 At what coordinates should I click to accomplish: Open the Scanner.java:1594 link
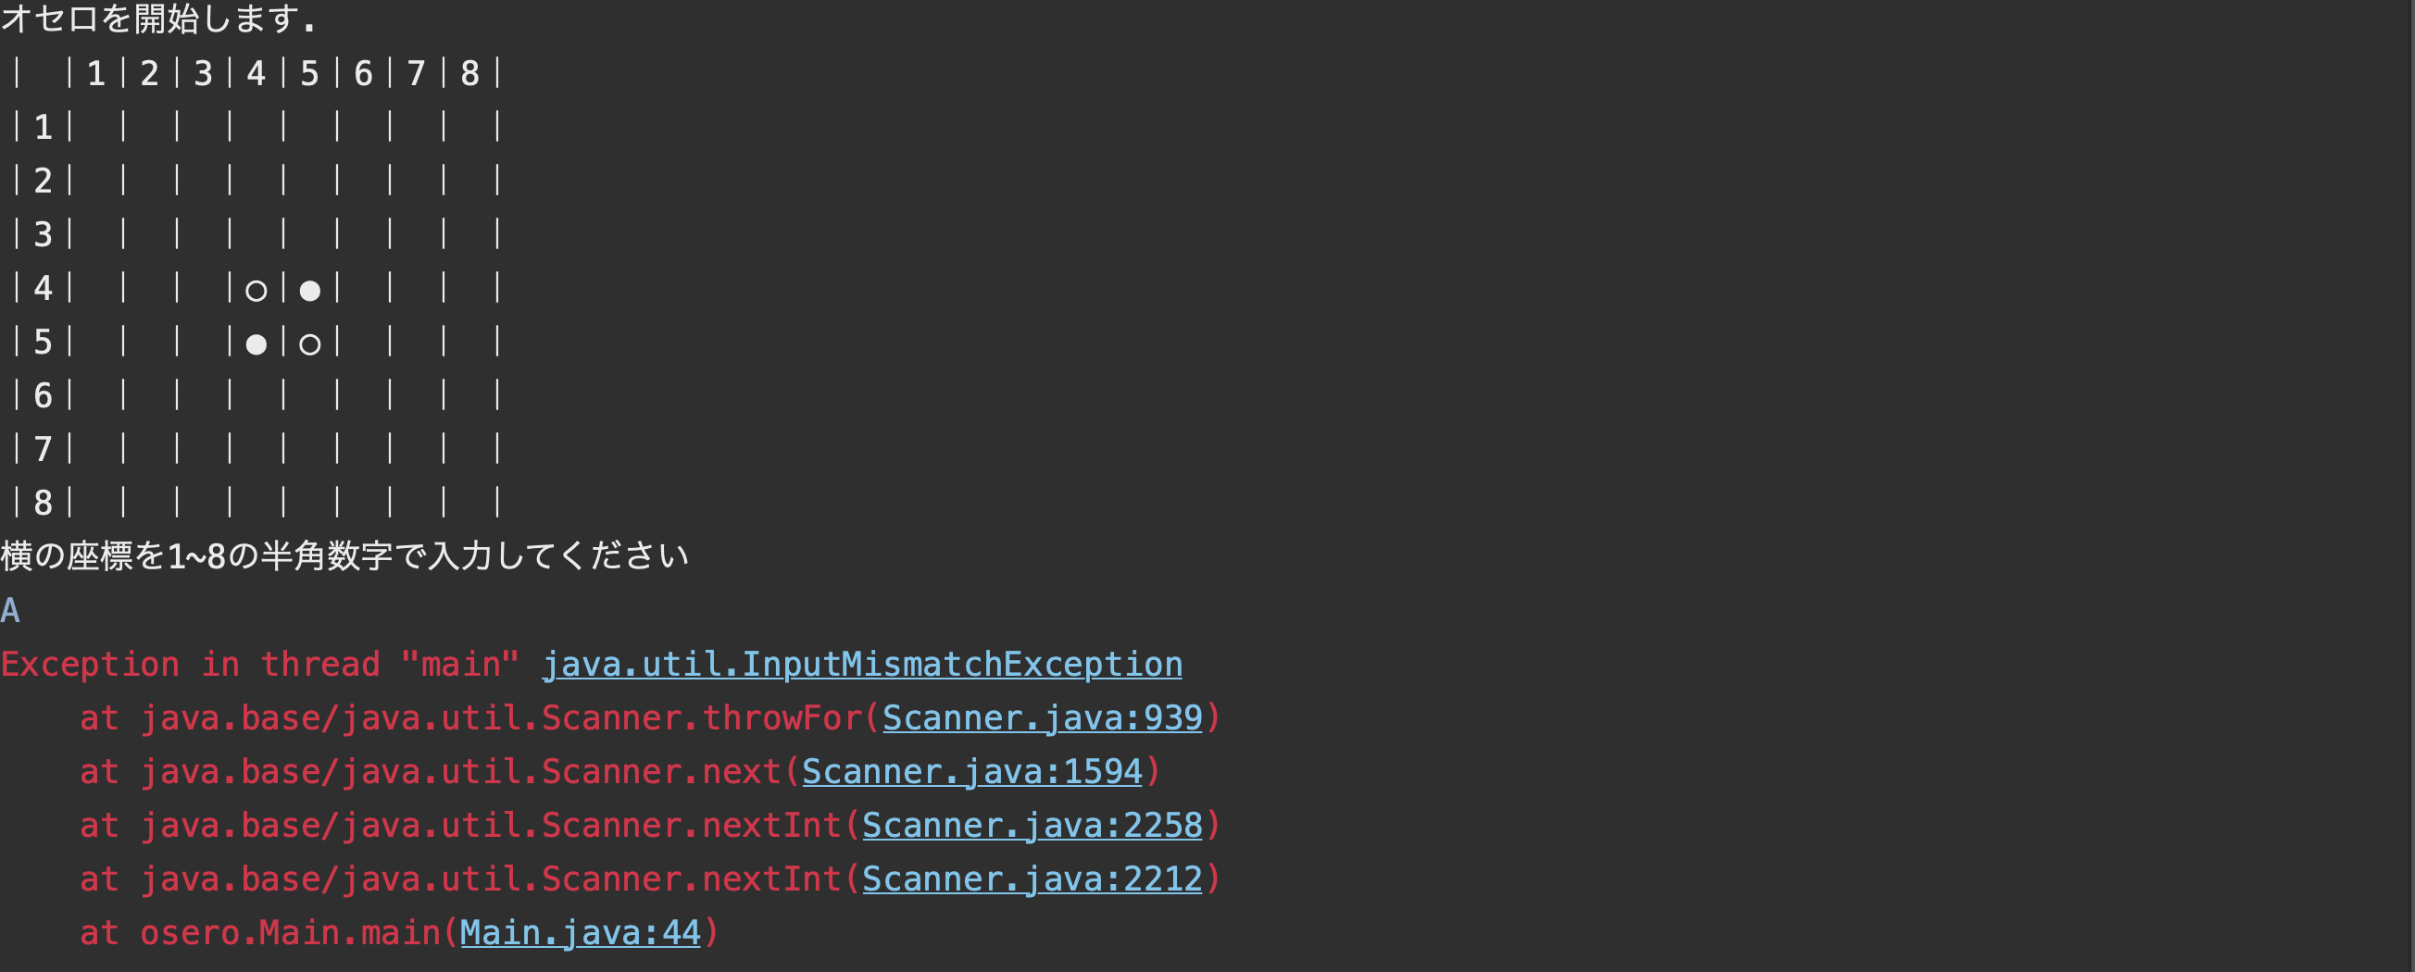click(x=972, y=771)
